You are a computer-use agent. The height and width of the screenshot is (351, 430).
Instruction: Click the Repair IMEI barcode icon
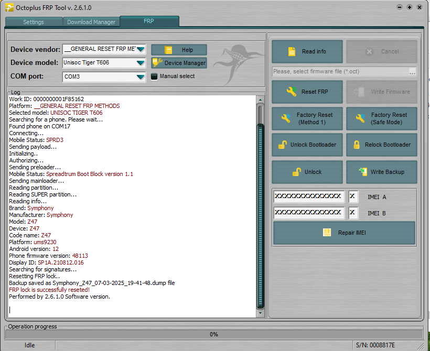tap(327, 233)
